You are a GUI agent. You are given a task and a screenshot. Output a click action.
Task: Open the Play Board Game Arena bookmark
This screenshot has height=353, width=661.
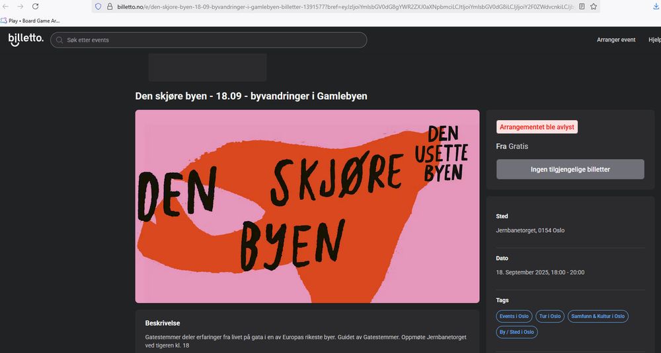[30, 20]
